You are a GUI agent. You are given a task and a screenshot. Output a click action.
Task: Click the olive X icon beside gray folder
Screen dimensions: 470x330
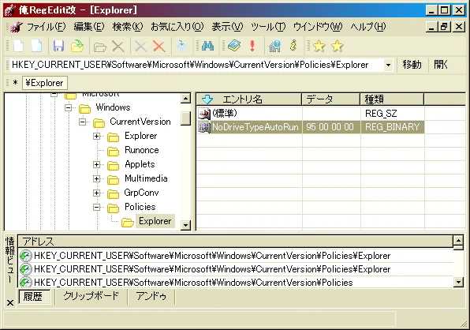118,47
